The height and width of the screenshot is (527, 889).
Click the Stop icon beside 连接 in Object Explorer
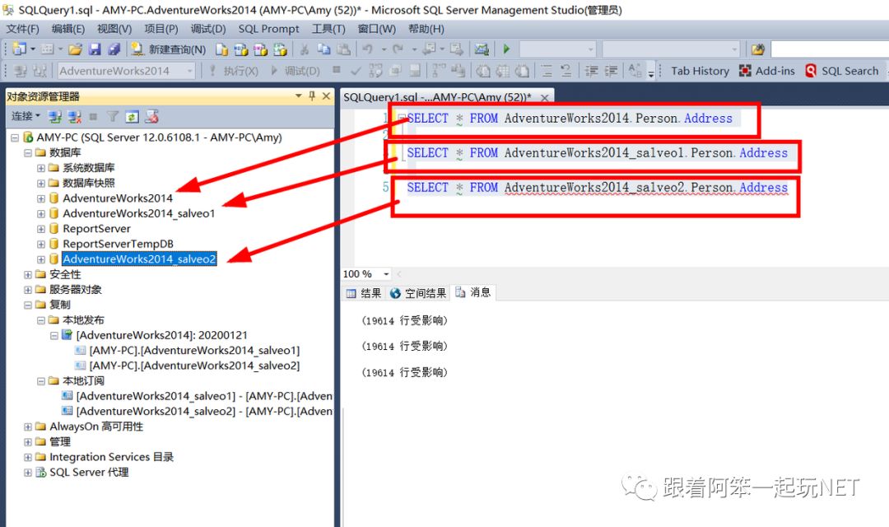94,117
